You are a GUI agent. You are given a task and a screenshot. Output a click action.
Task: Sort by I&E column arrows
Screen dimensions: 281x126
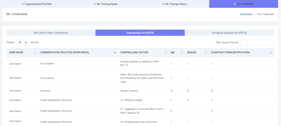click(182, 53)
